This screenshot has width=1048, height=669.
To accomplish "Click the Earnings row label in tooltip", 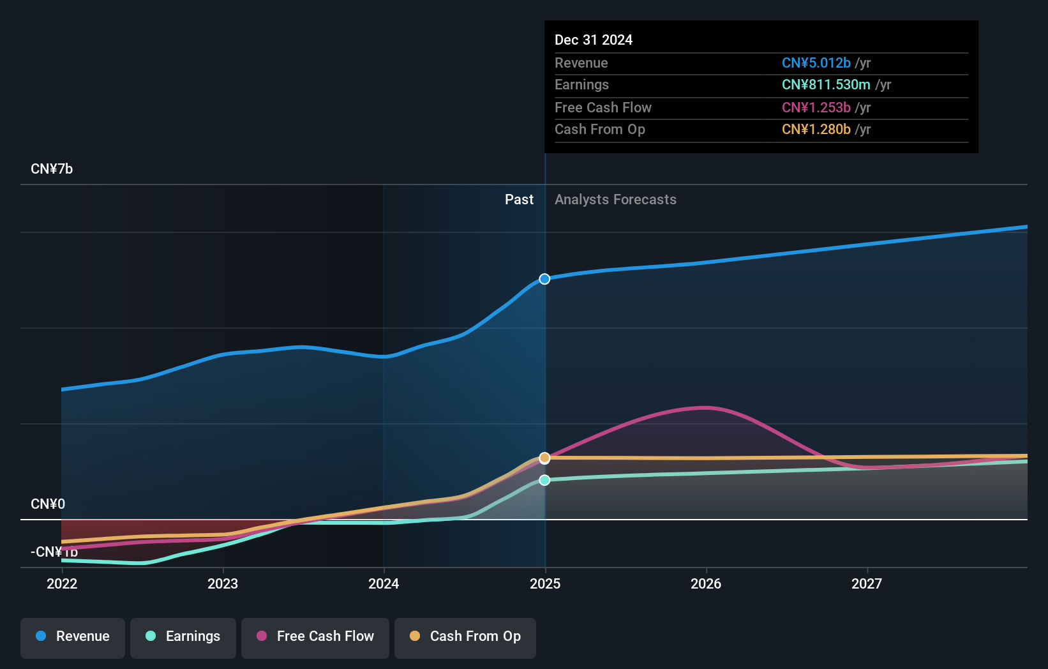I will pyautogui.click(x=581, y=85).
